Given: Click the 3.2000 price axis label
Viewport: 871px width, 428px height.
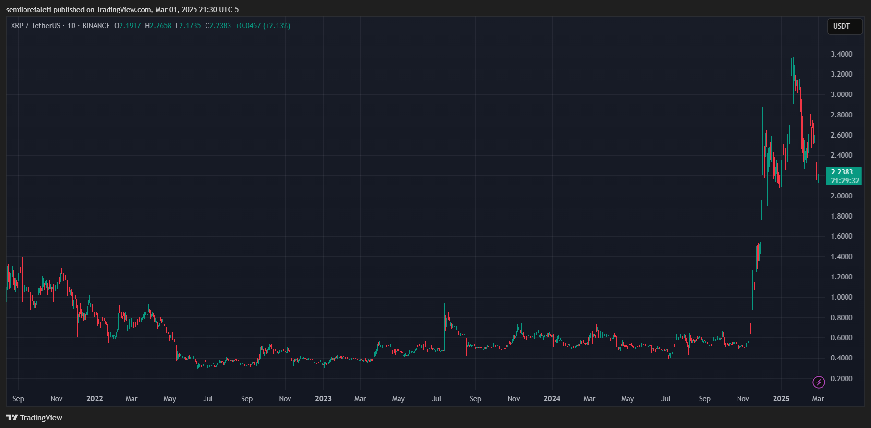Looking at the screenshot, I should pyautogui.click(x=842, y=74).
